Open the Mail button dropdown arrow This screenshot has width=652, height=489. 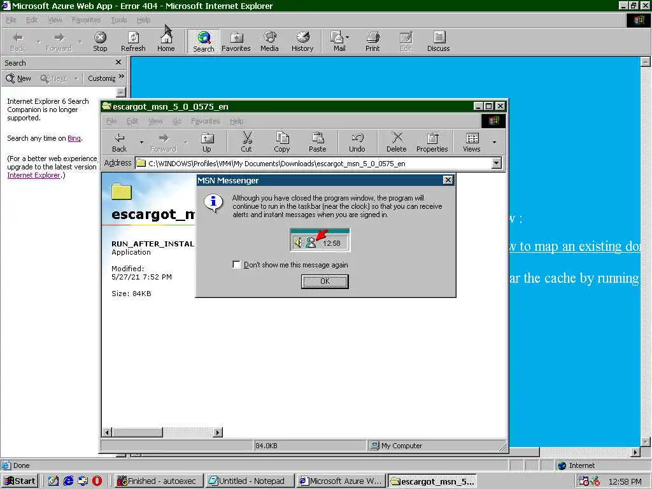point(347,38)
